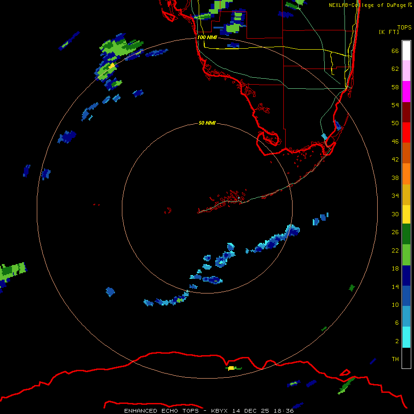Click the magenta 58 kft color swatch
This screenshot has height=414, width=414.
click(406, 92)
